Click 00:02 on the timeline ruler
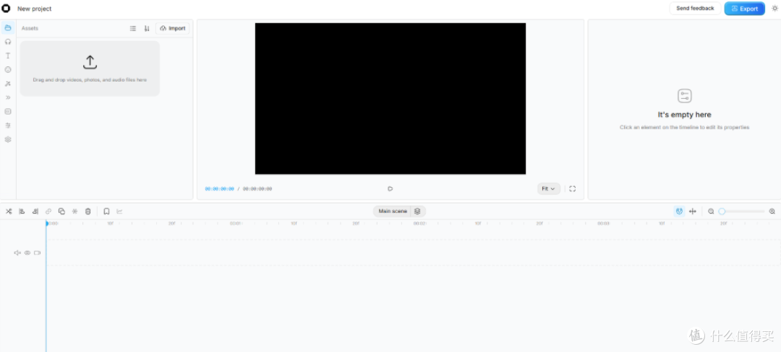 419,224
